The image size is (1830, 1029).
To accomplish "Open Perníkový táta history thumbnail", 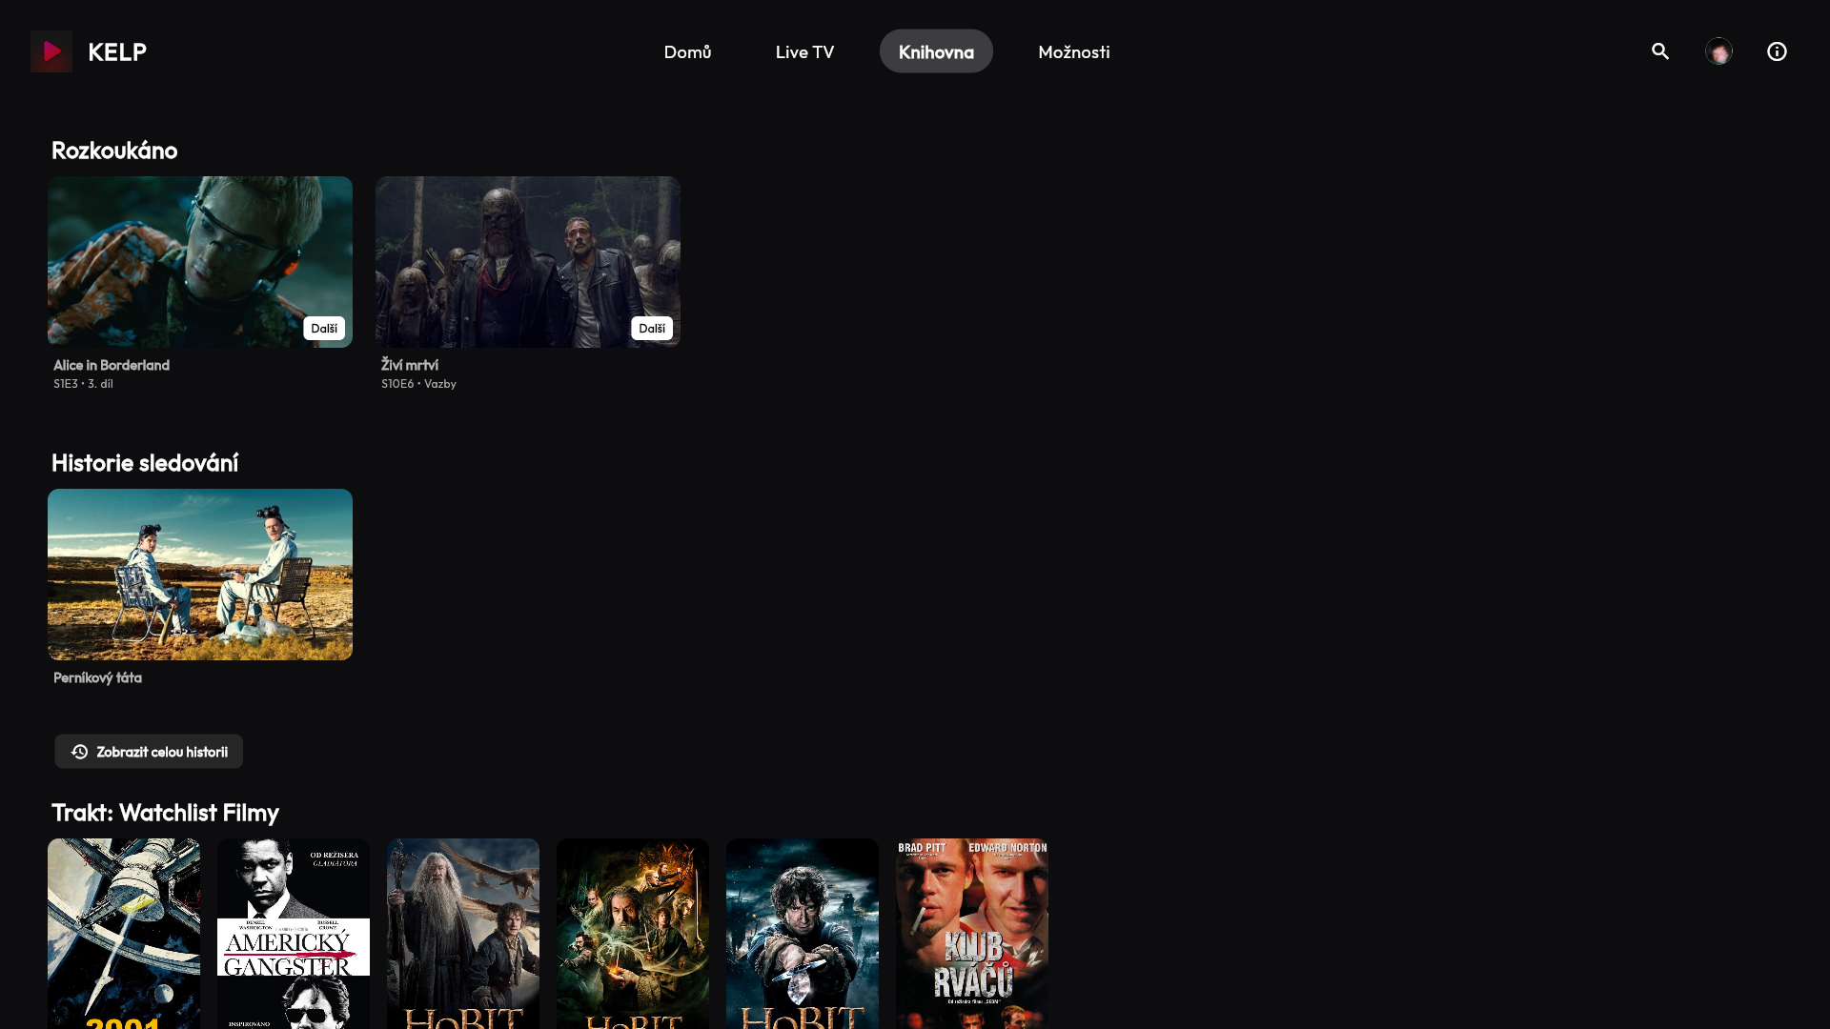I will tap(200, 575).
